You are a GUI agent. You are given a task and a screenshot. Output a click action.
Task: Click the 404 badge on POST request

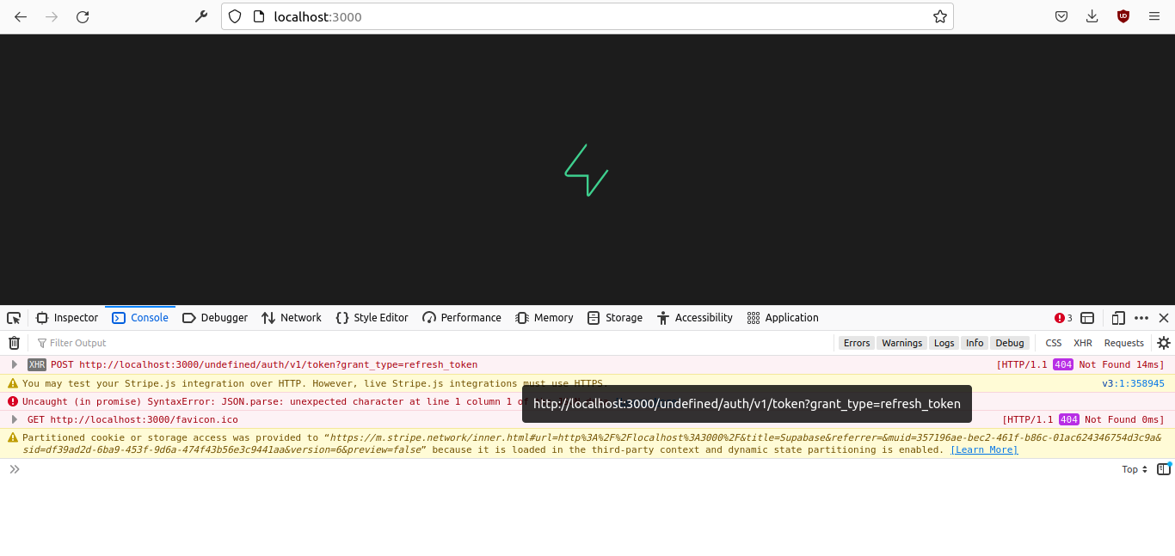[x=1063, y=365]
